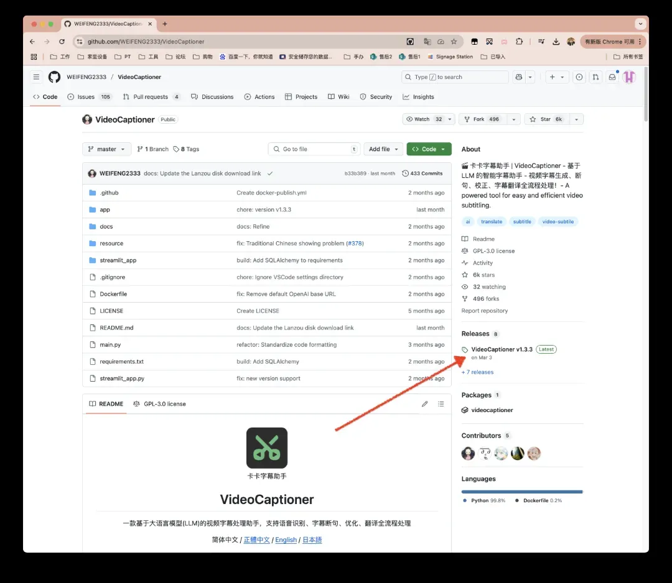Bookmark page using the star icon in address bar
The width and height of the screenshot is (672, 583).
454,42
